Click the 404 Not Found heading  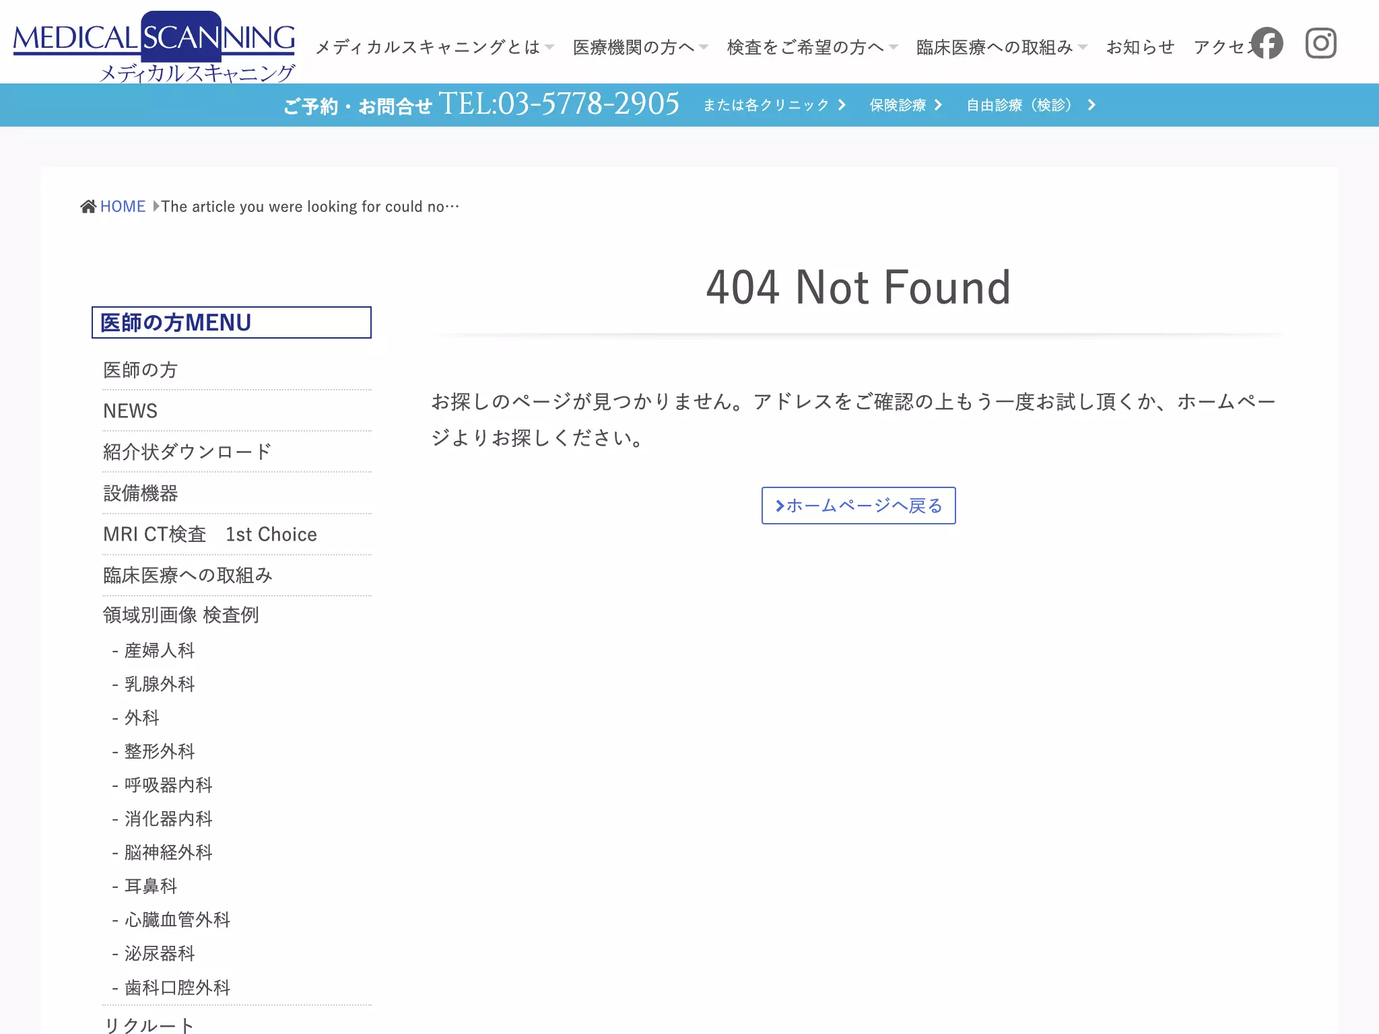pos(859,287)
